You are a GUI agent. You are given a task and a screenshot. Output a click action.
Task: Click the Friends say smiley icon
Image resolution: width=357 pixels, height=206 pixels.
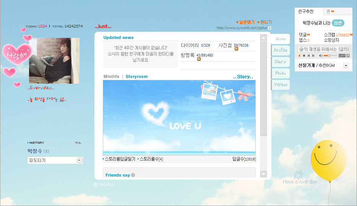click(x=133, y=175)
